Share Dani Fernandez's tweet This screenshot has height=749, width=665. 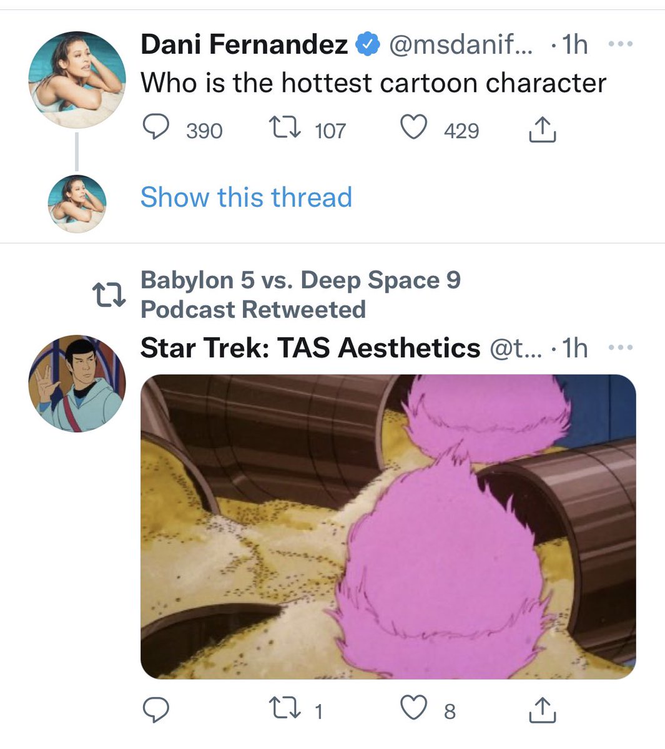tap(541, 130)
